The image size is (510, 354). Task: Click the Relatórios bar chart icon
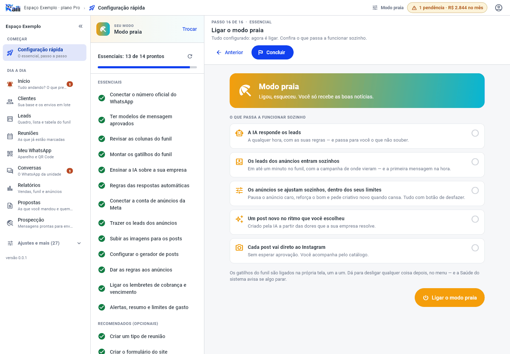tap(10, 188)
